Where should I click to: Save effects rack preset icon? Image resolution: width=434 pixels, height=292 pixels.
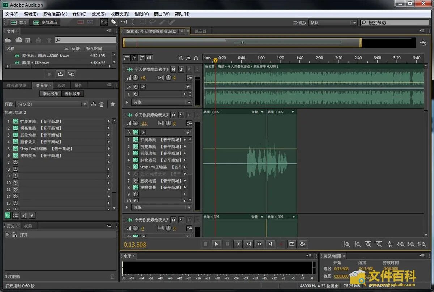pos(93,104)
